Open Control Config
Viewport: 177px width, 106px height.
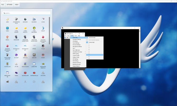coord(78,55)
